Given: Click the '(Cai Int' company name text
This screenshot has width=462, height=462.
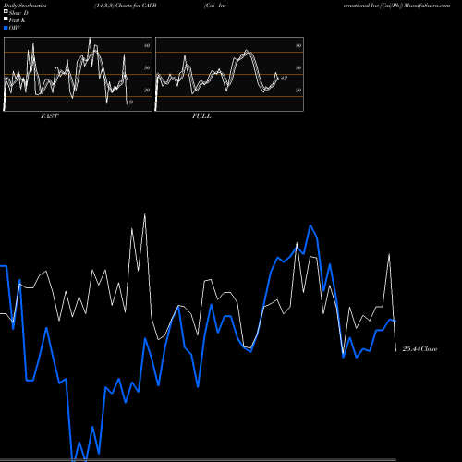Looking at the screenshot, I should point(215,6).
